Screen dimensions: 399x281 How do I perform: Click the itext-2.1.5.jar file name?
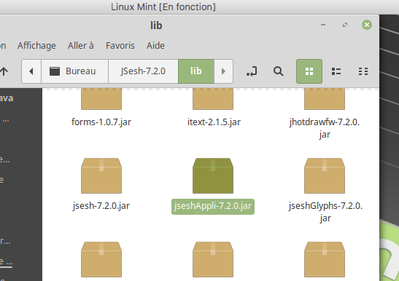click(x=214, y=122)
